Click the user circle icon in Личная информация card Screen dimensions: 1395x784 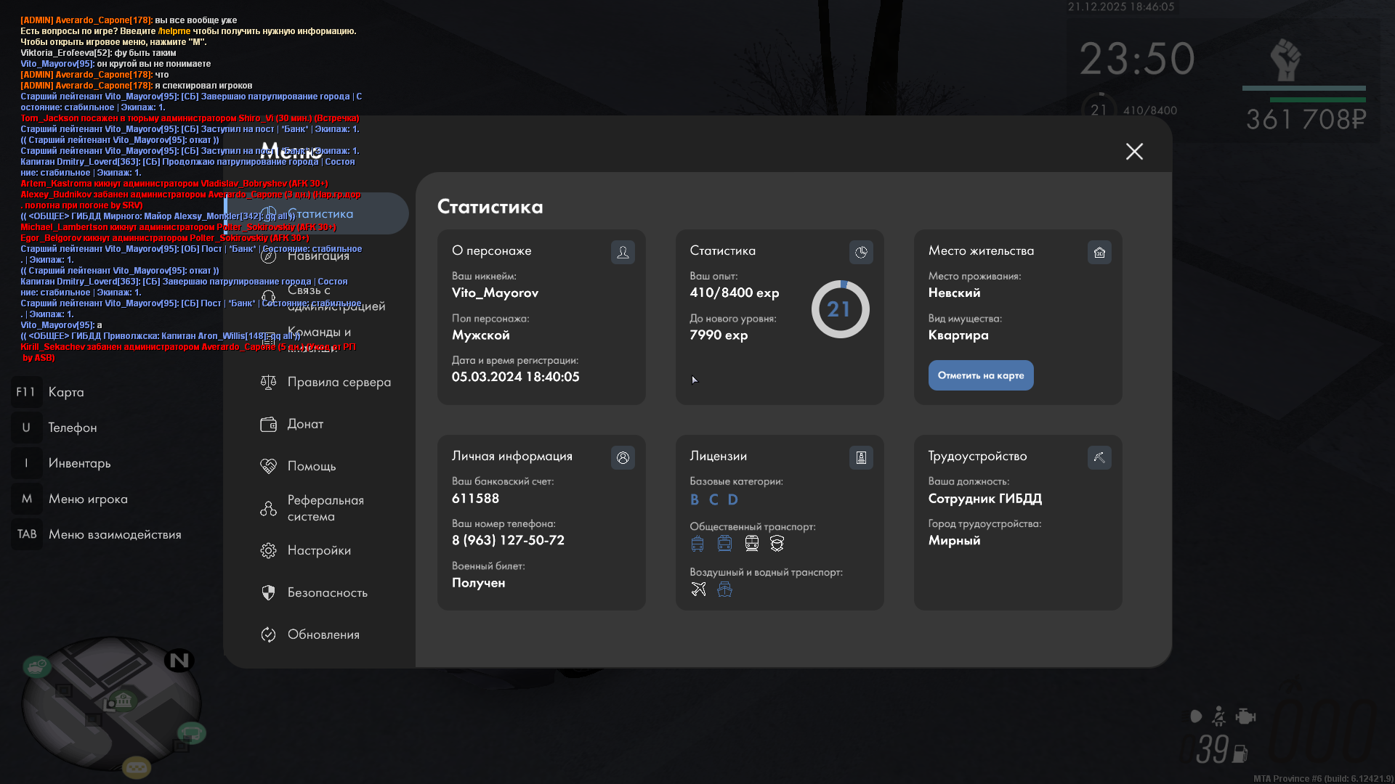[x=623, y=457]
